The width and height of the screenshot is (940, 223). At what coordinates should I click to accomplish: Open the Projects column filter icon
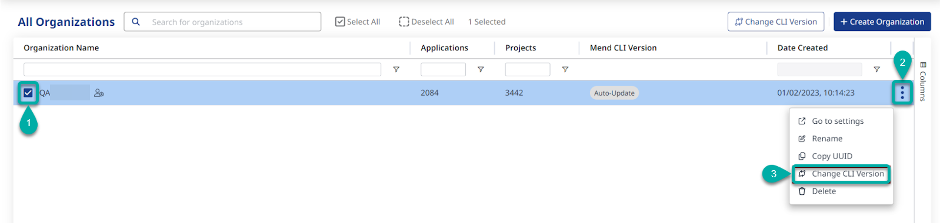(565, 69)
